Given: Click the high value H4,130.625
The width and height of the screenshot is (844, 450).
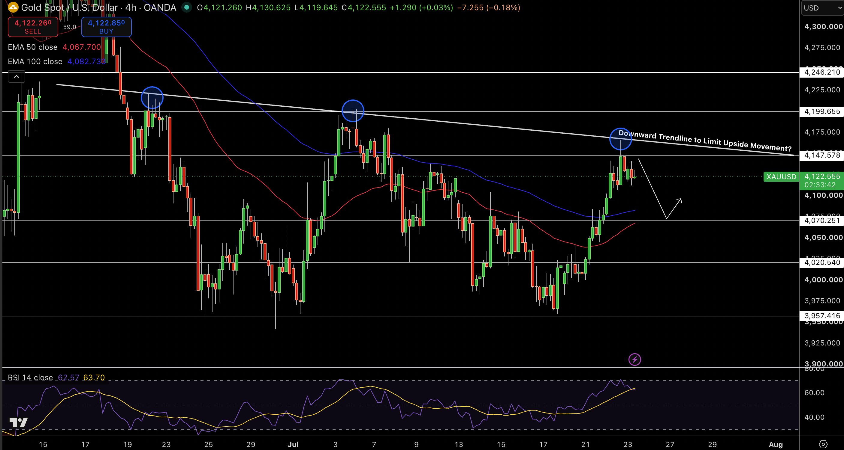Looking at the screenshot, I should (268, 7).
